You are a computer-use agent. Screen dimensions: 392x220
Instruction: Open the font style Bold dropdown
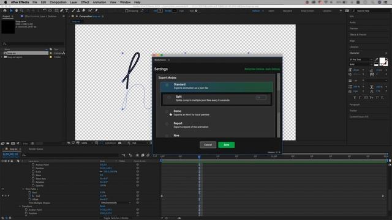(361, 64)
